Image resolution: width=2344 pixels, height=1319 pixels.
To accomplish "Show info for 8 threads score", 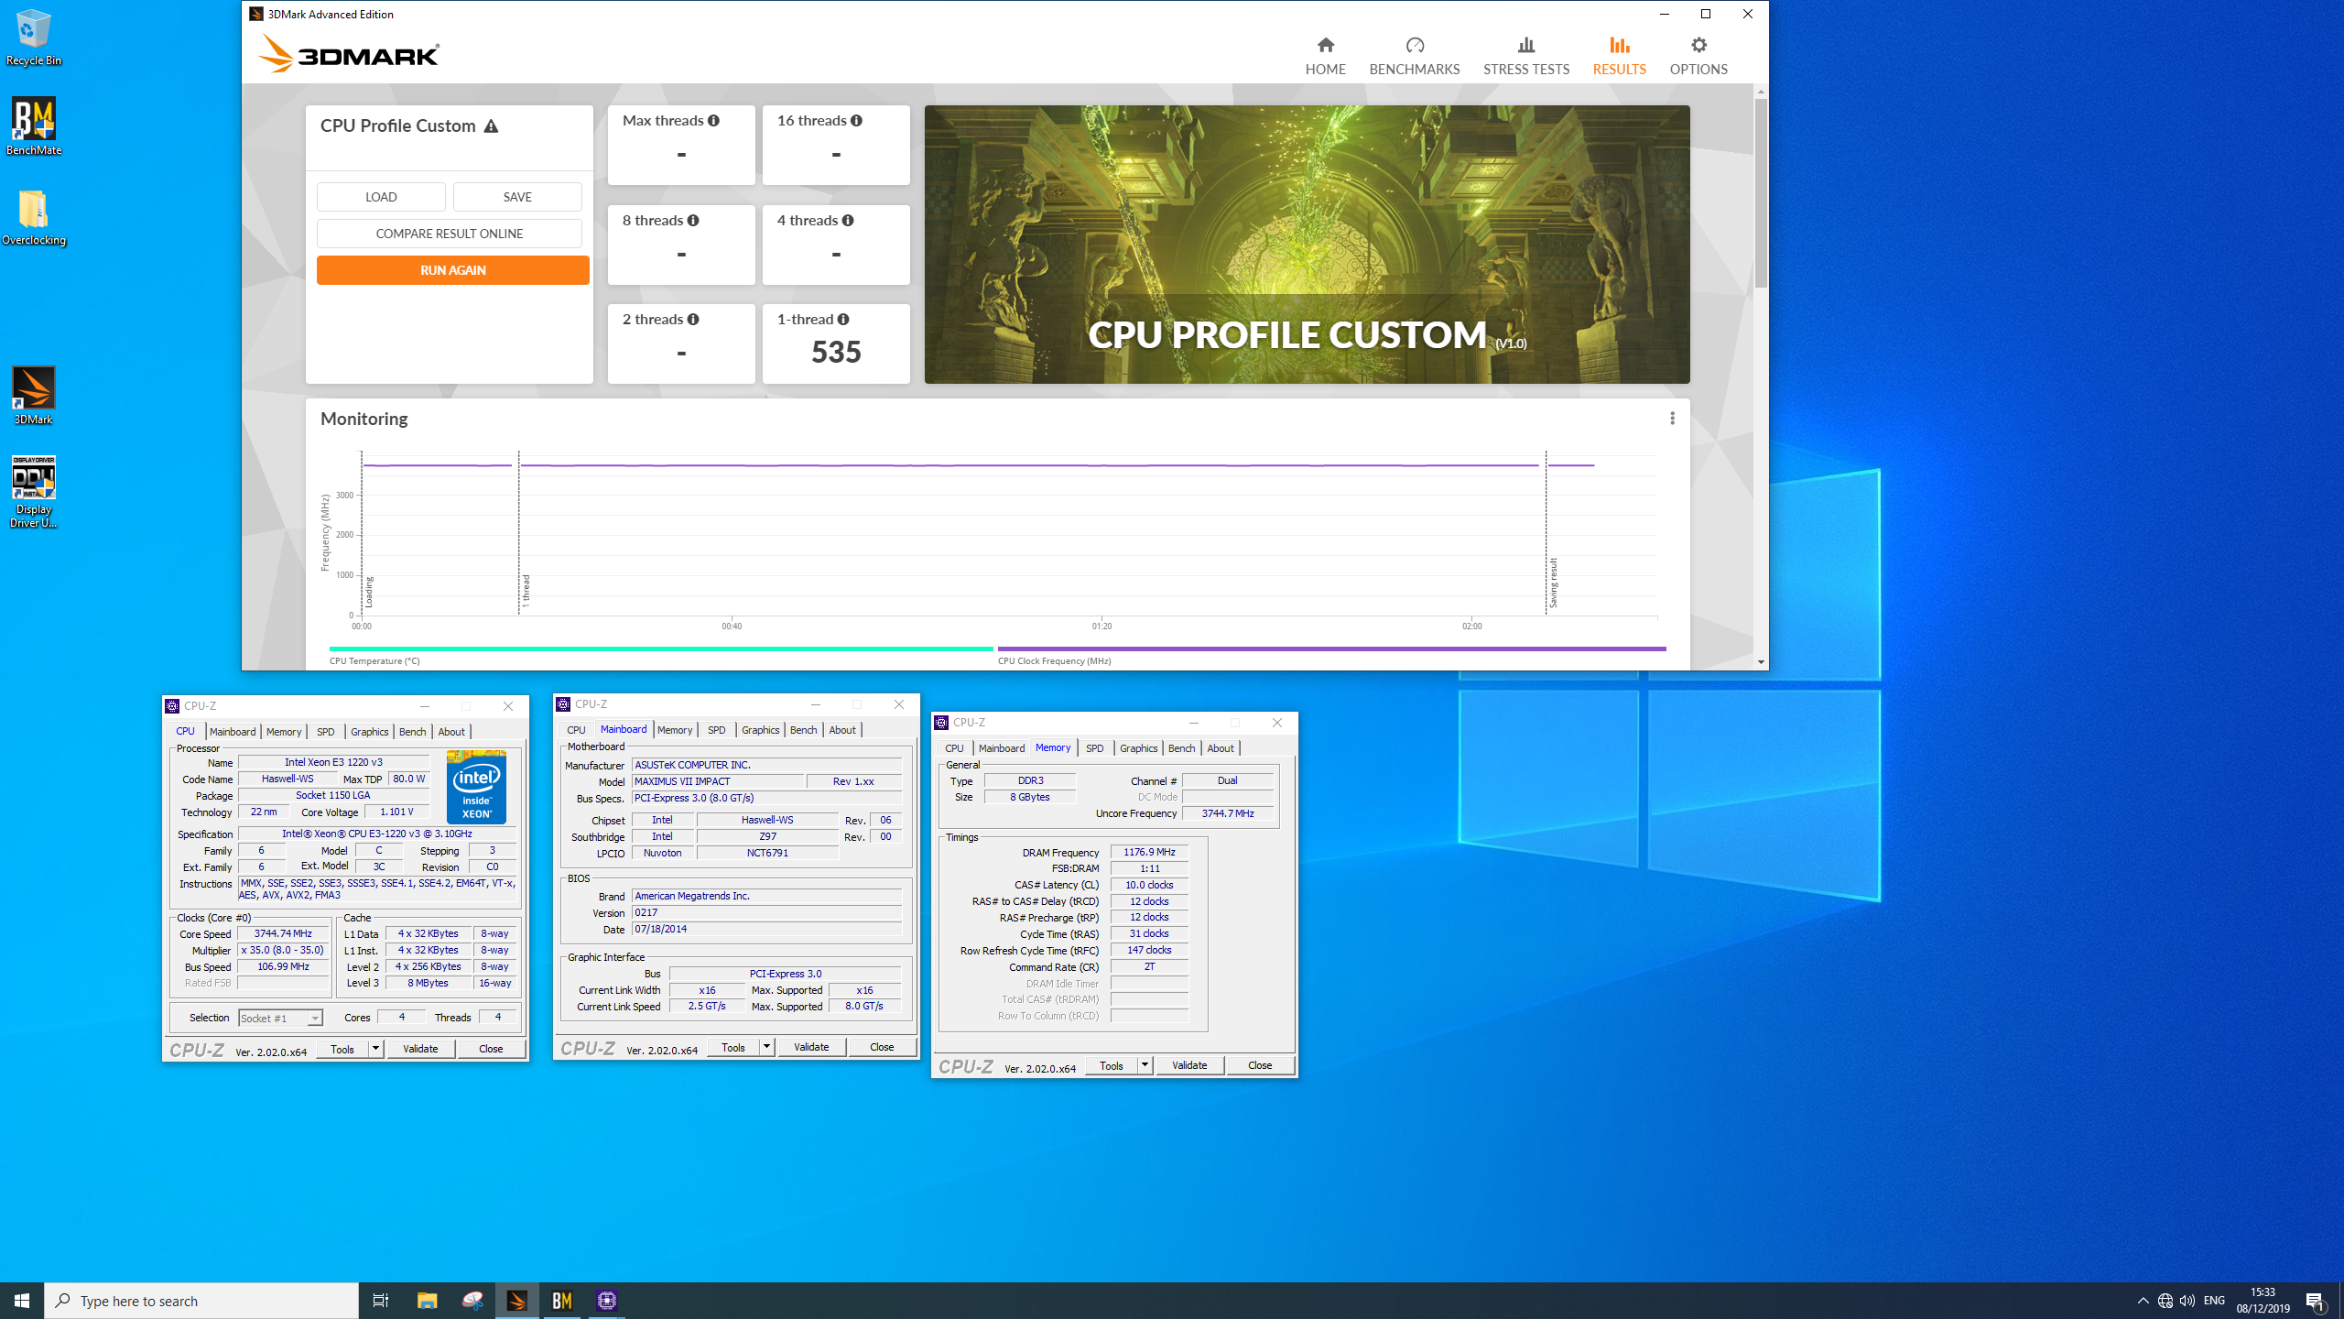I will click(693, 221).
